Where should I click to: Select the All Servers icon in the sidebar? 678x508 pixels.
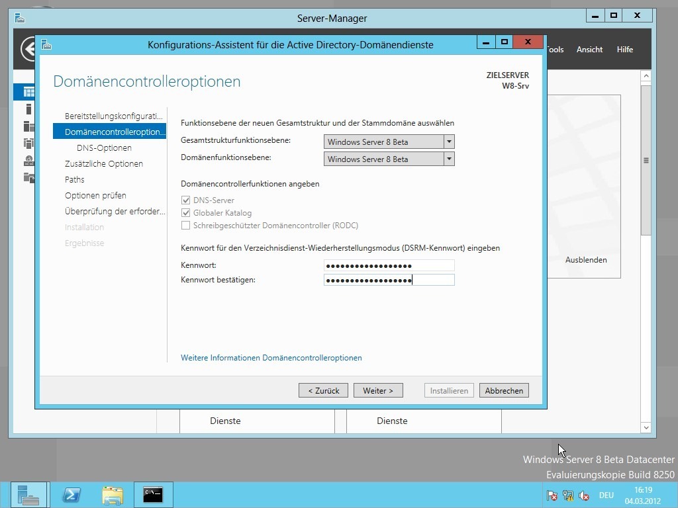point(28,126)
